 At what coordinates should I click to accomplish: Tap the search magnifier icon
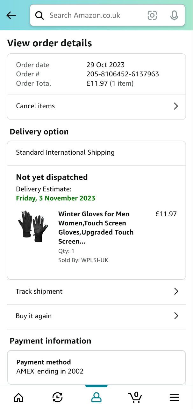pos(39,15)
